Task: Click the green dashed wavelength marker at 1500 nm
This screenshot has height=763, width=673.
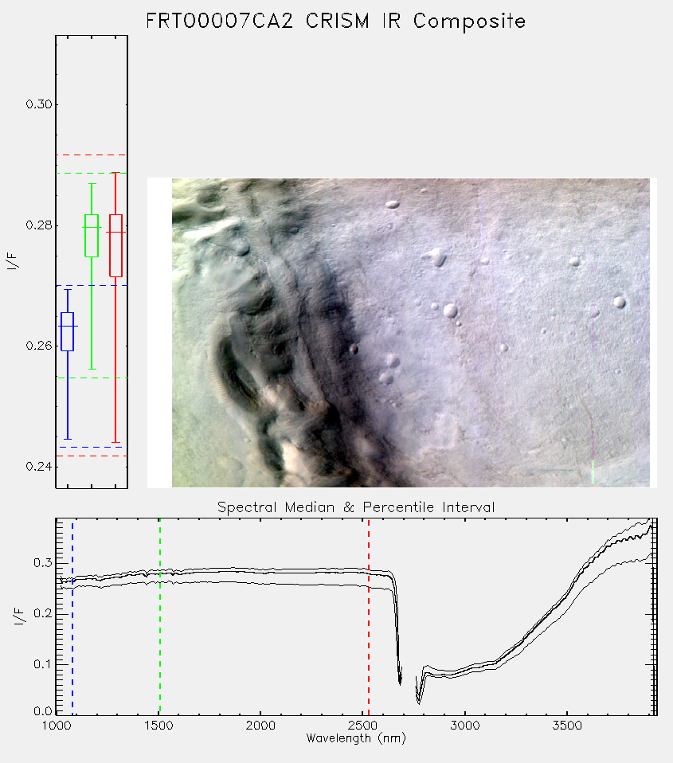Action: (x=159, y=616)
